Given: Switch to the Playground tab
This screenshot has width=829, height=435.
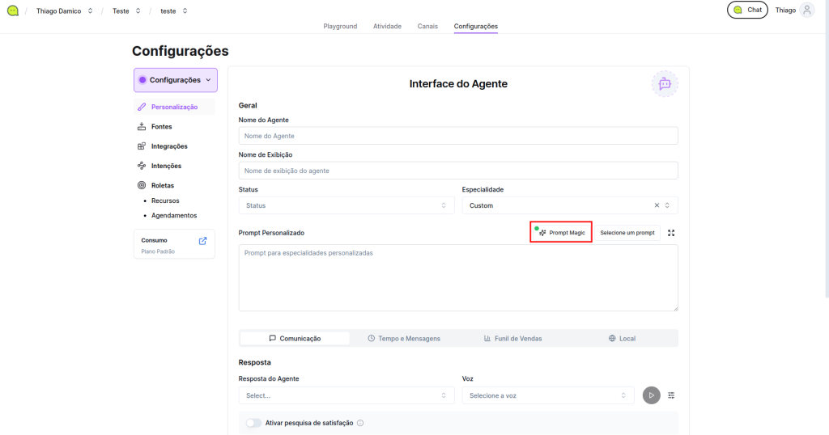Looking at the screenshot, I should [340, 26].
